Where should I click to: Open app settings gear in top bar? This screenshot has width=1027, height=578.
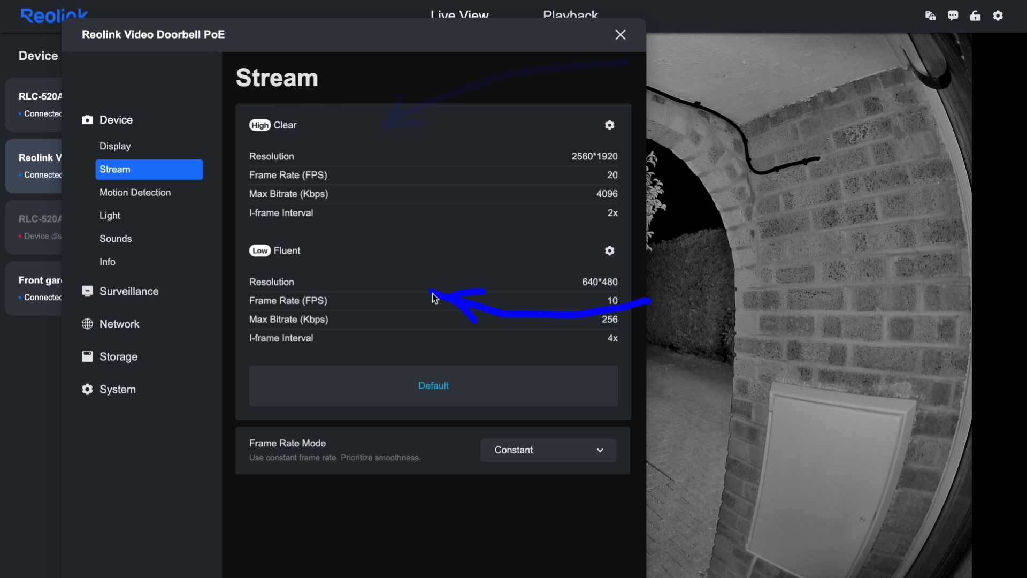pos(998,16)
